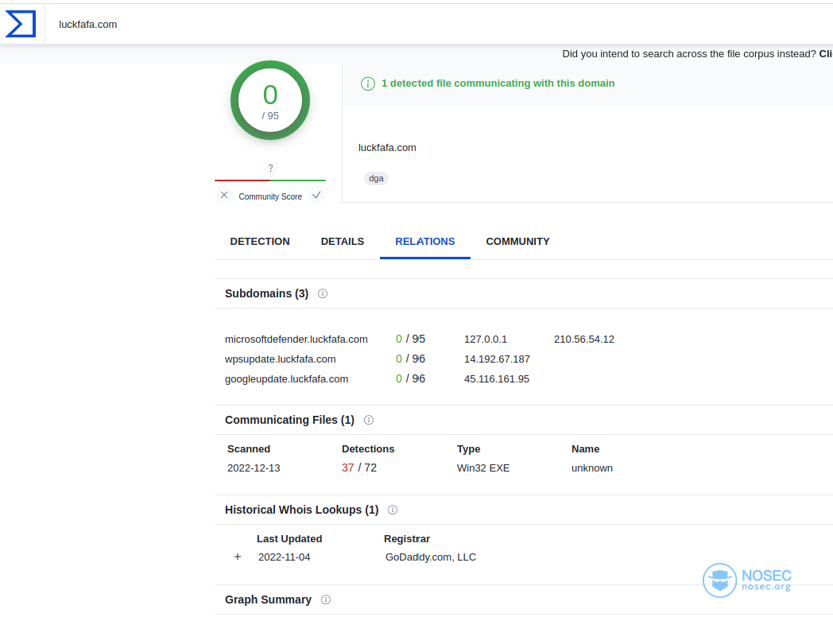Click the 0 / 95 score for microsoftdefender subdomain
This screenshot has width=833, height=617.
point(410,339)
